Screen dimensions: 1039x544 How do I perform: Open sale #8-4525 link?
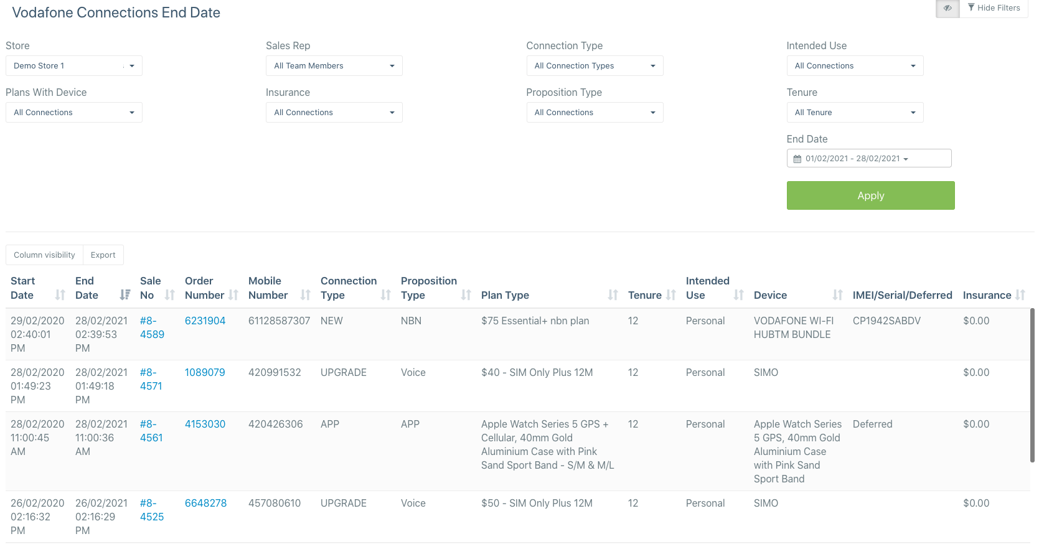(152, 510)
